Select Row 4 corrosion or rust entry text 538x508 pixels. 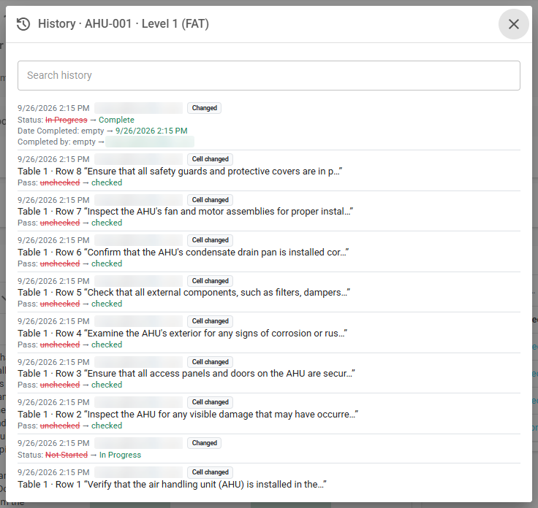[183, 333]
